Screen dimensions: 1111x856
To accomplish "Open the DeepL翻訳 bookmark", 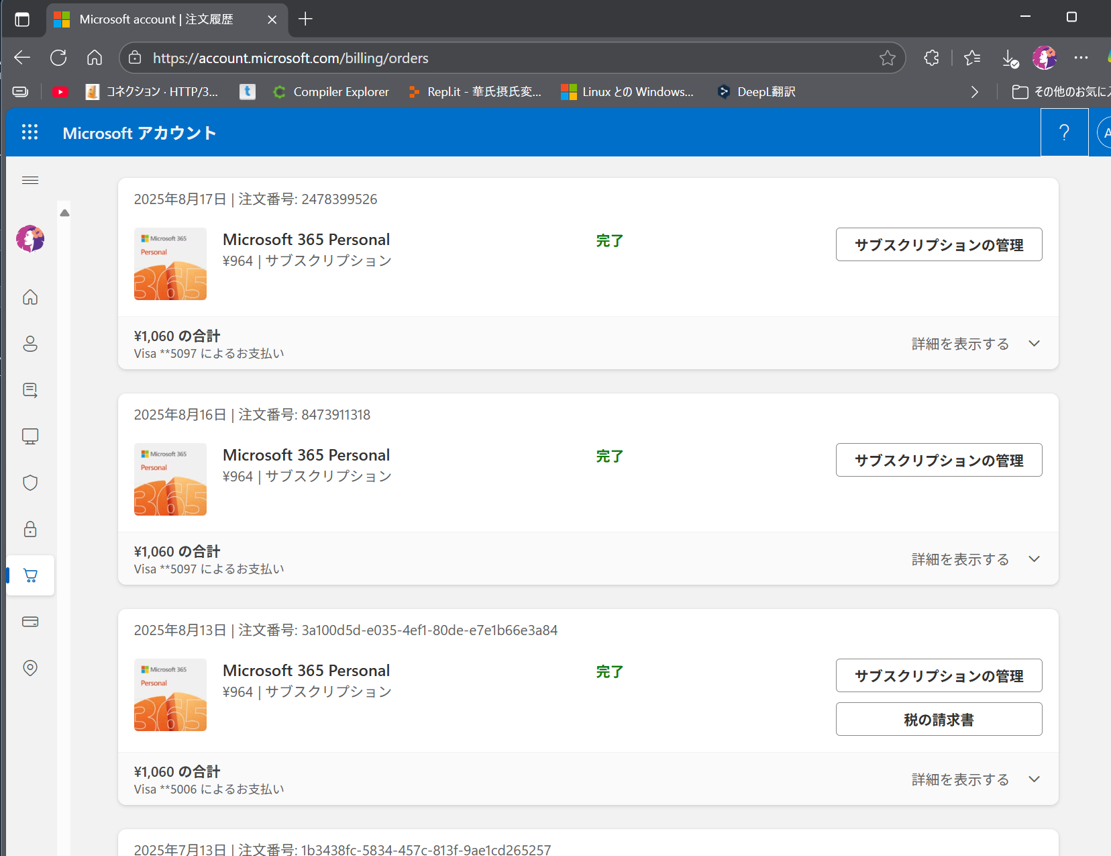I will click(757, 92).
